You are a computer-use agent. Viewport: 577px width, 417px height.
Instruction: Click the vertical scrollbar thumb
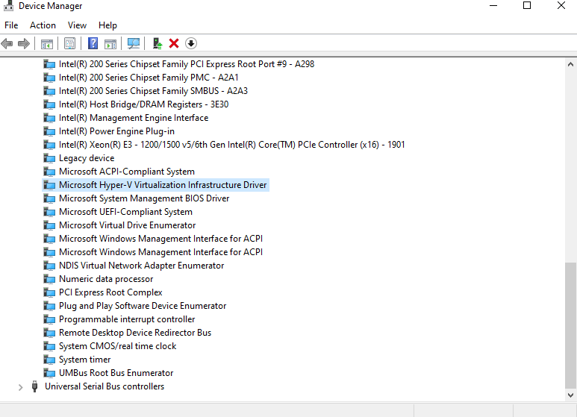(x=570, y=325)
